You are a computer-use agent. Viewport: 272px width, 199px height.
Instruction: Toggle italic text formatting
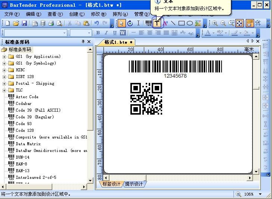coord(106,33)
